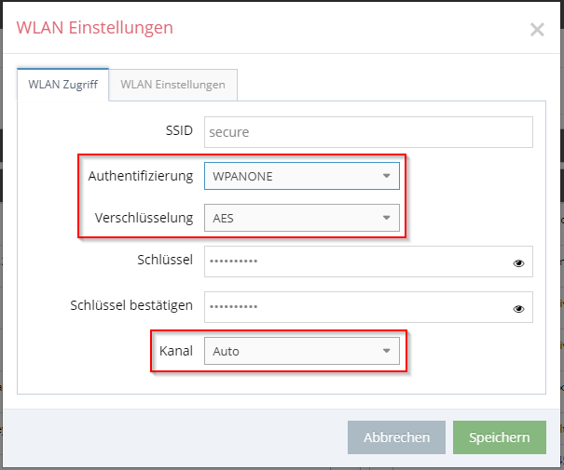
Task: Expand the AES encryption selector
Action: (x=302, y=218)
